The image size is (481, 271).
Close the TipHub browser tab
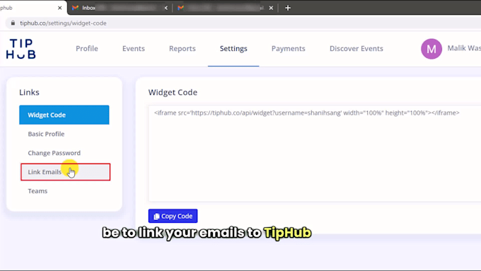60,8
